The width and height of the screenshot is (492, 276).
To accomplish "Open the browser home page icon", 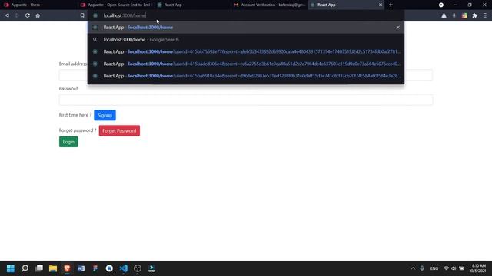I will click(38, 15).
